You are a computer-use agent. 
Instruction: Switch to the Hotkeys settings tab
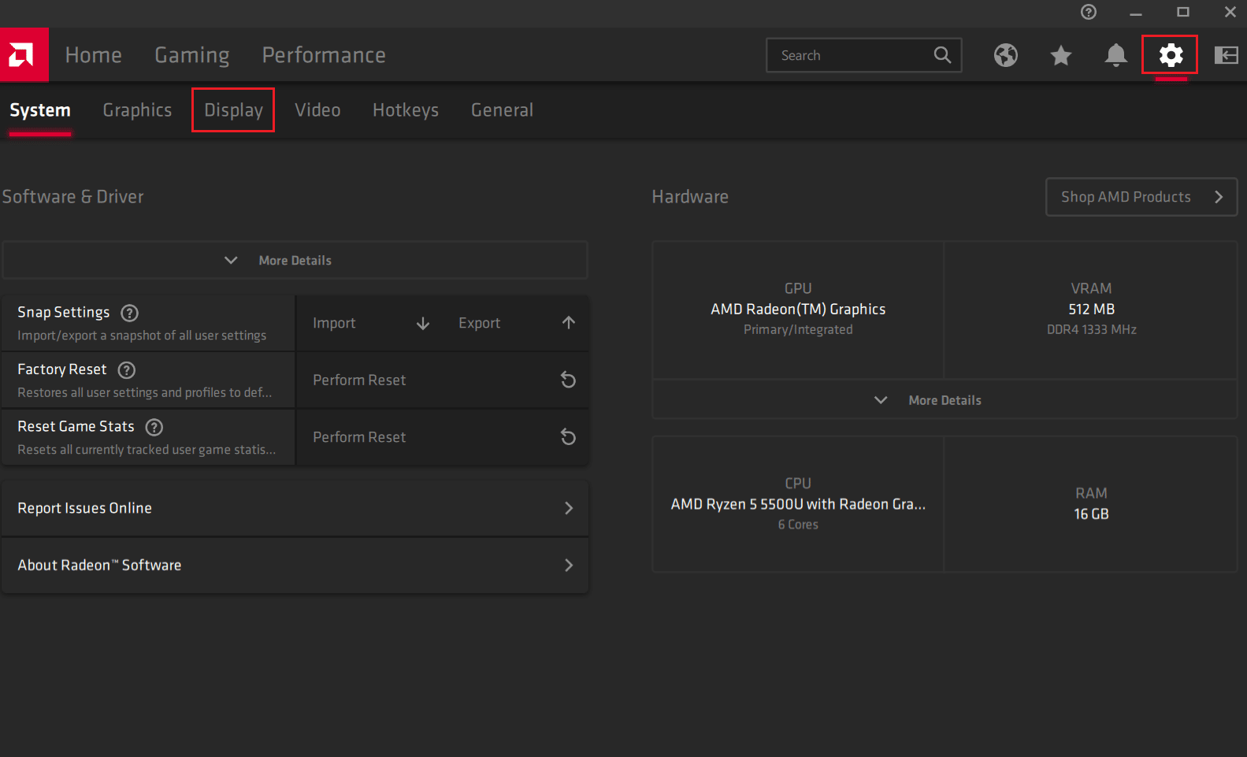pos(406,110)
